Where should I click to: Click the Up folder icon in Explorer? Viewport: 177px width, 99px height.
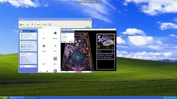click(32, 24)
